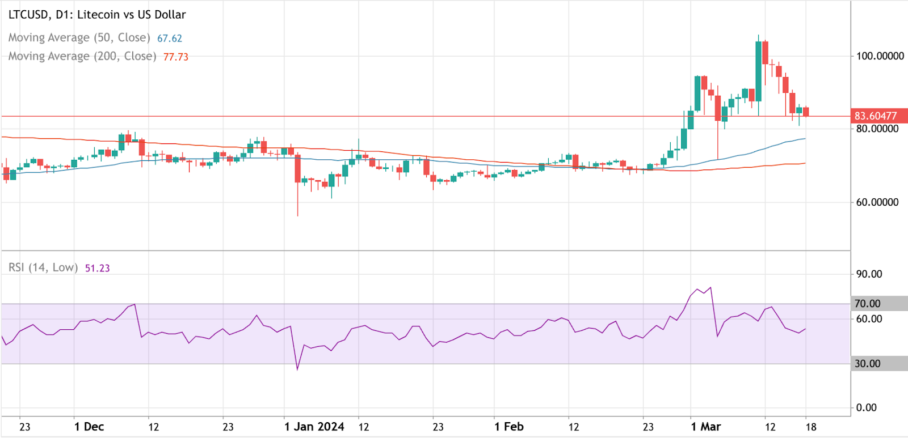Select the Moving Average (200, Close) label
908x438 pixels.
pos(82,56)
